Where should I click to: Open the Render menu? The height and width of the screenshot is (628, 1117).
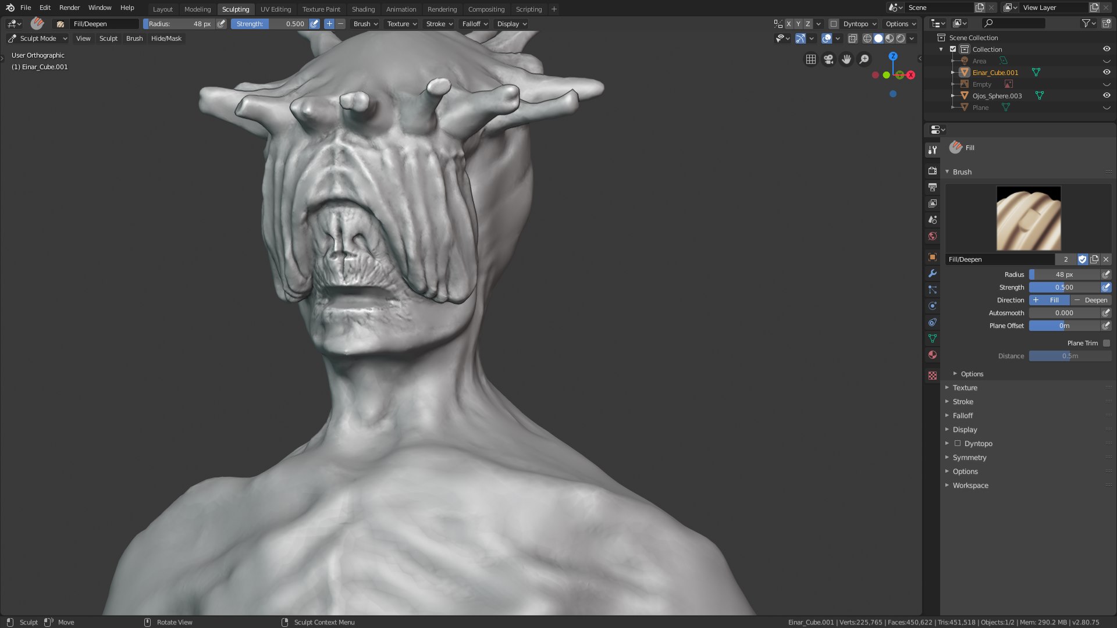(x=69, y=8)
